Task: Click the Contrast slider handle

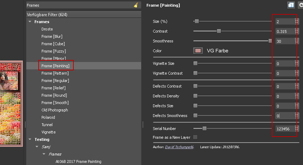Action: point(219,31)
